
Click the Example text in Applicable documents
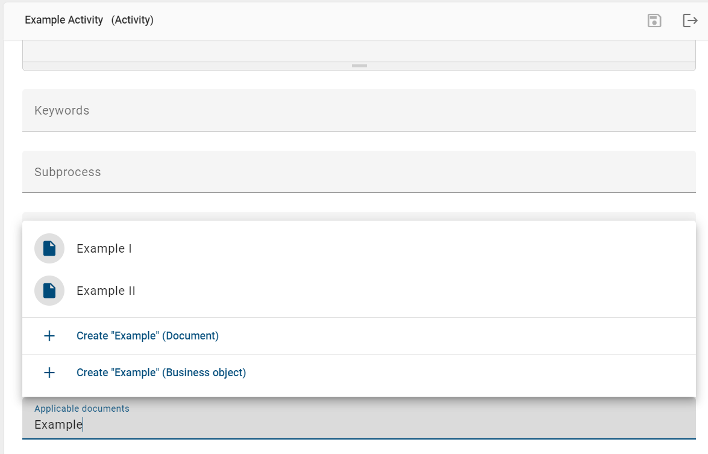click(x=58, y=424)
